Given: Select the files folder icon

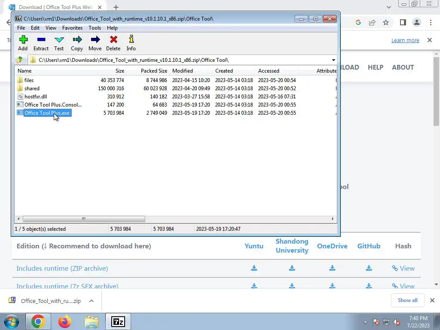Looking at the screenshot, I should coord(20,80).
